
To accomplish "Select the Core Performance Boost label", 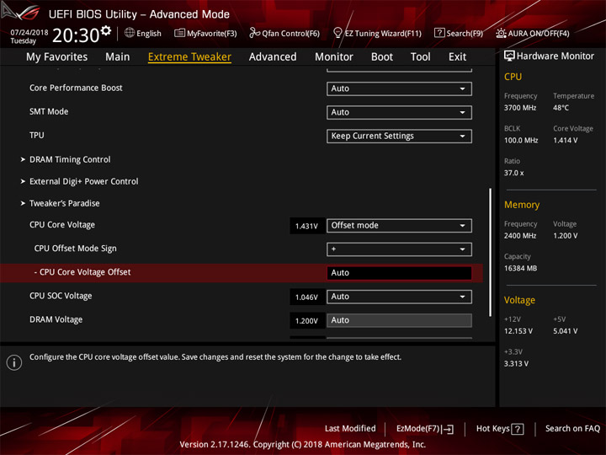I will click(76, 88).
